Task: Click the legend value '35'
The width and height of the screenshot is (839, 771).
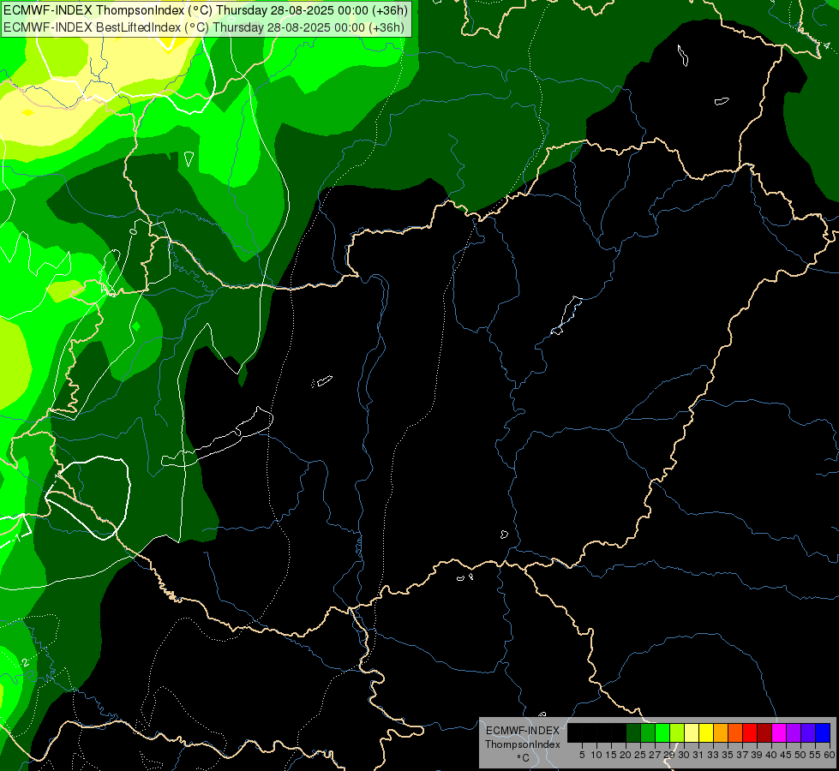Action: pos(728,755)
